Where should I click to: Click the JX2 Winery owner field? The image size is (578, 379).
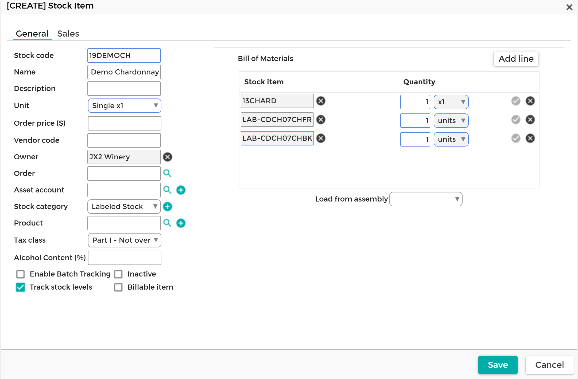124,157
